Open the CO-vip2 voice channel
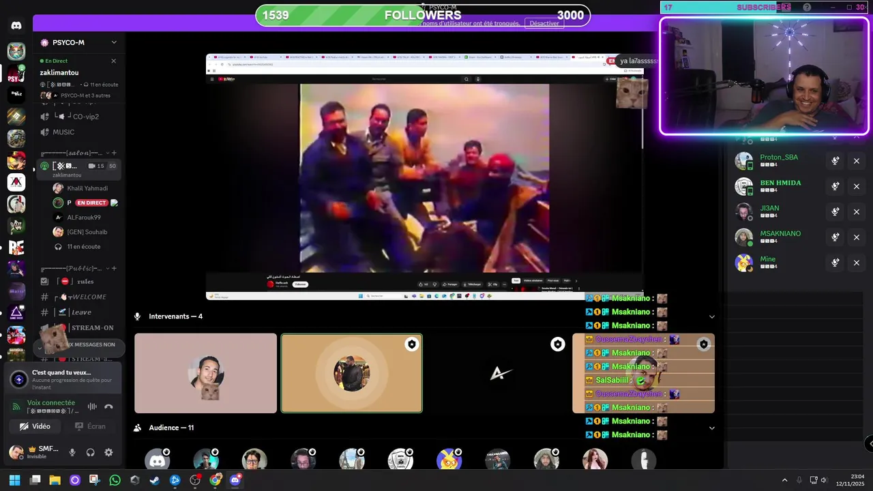 pyautogui.click(x=78, y=117)
